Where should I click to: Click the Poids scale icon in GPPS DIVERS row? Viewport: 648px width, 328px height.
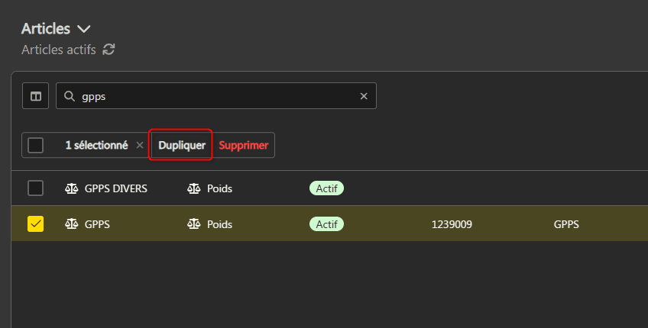tap(194, 188)
